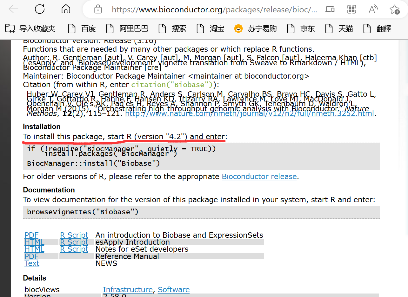
Task: Click the browseVignettes("Biobase") code box
Action: tap(201, 212)
